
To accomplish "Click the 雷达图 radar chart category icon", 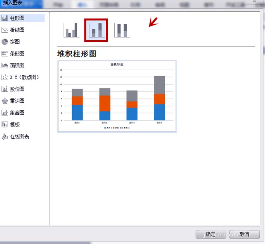I will pyautogui.click(x=5, y=101).
